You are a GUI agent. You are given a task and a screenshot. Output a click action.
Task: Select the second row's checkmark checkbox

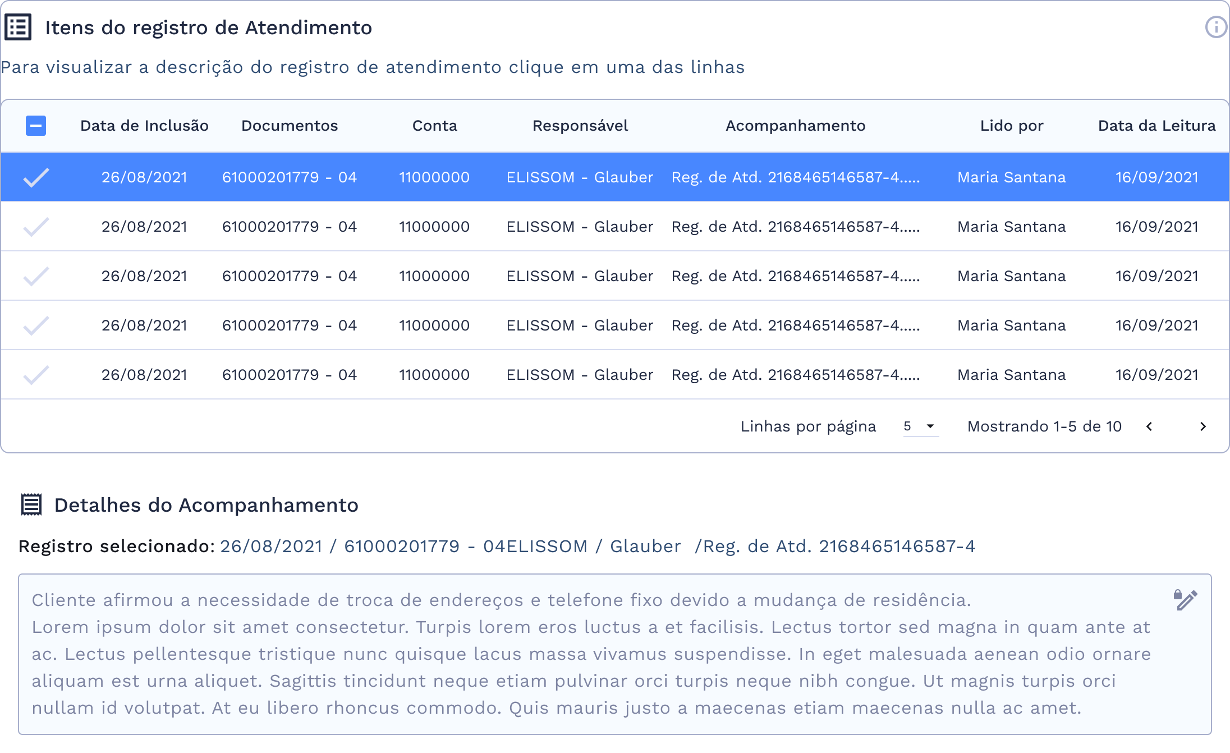[x=36, y=226]
